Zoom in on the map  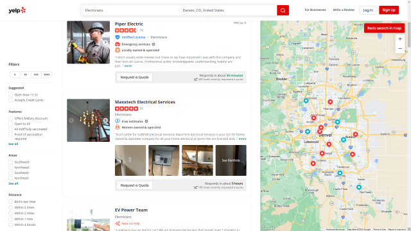click(x=399, y=39)
